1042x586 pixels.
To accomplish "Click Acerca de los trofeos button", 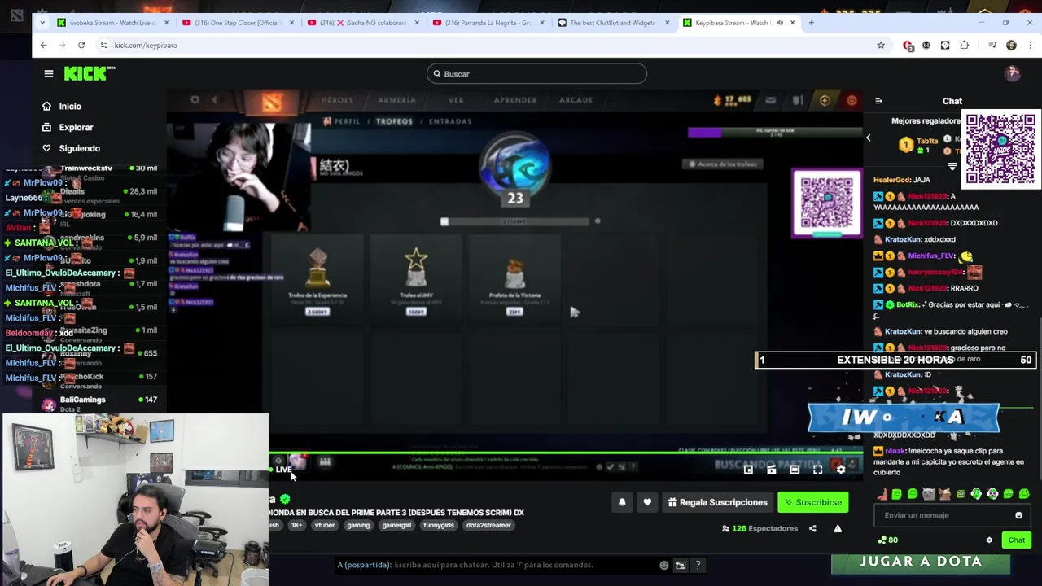I will point(723,164).
